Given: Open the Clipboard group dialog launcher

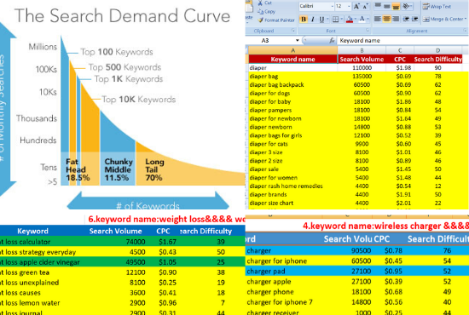Looking at the screenshot, I should pos(293,31).
